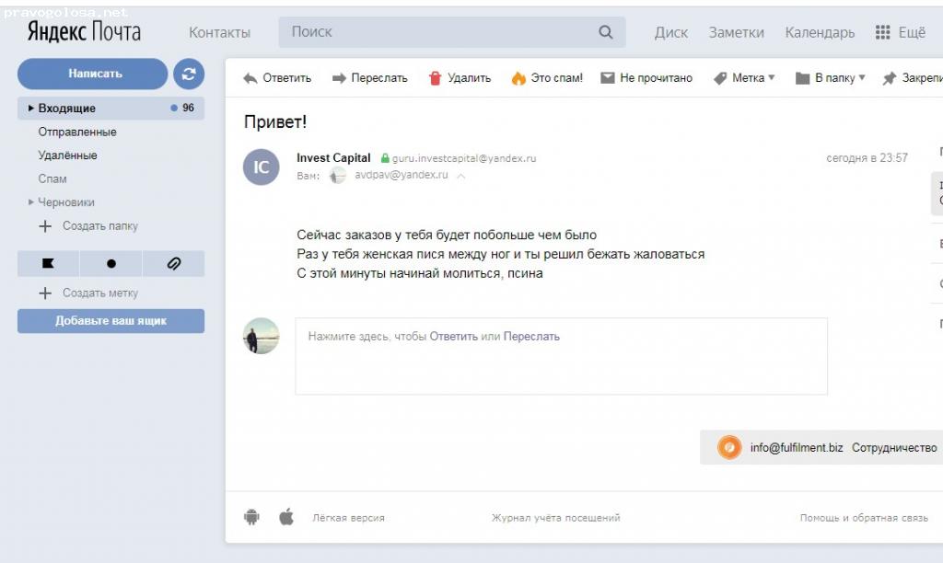943x563 pixels.
Task: Collapse the Входящие folder arrow
Action: 30,109
